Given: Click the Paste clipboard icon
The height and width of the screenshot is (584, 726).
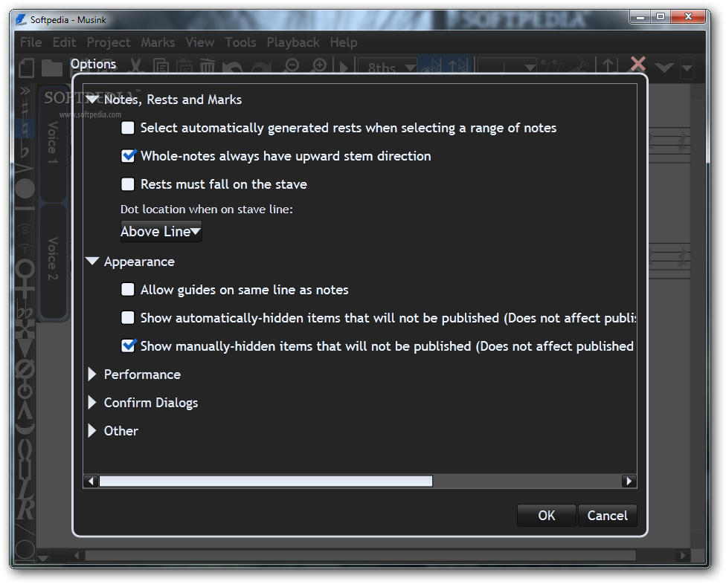Looking at the screenshot, I should (184, 67).
